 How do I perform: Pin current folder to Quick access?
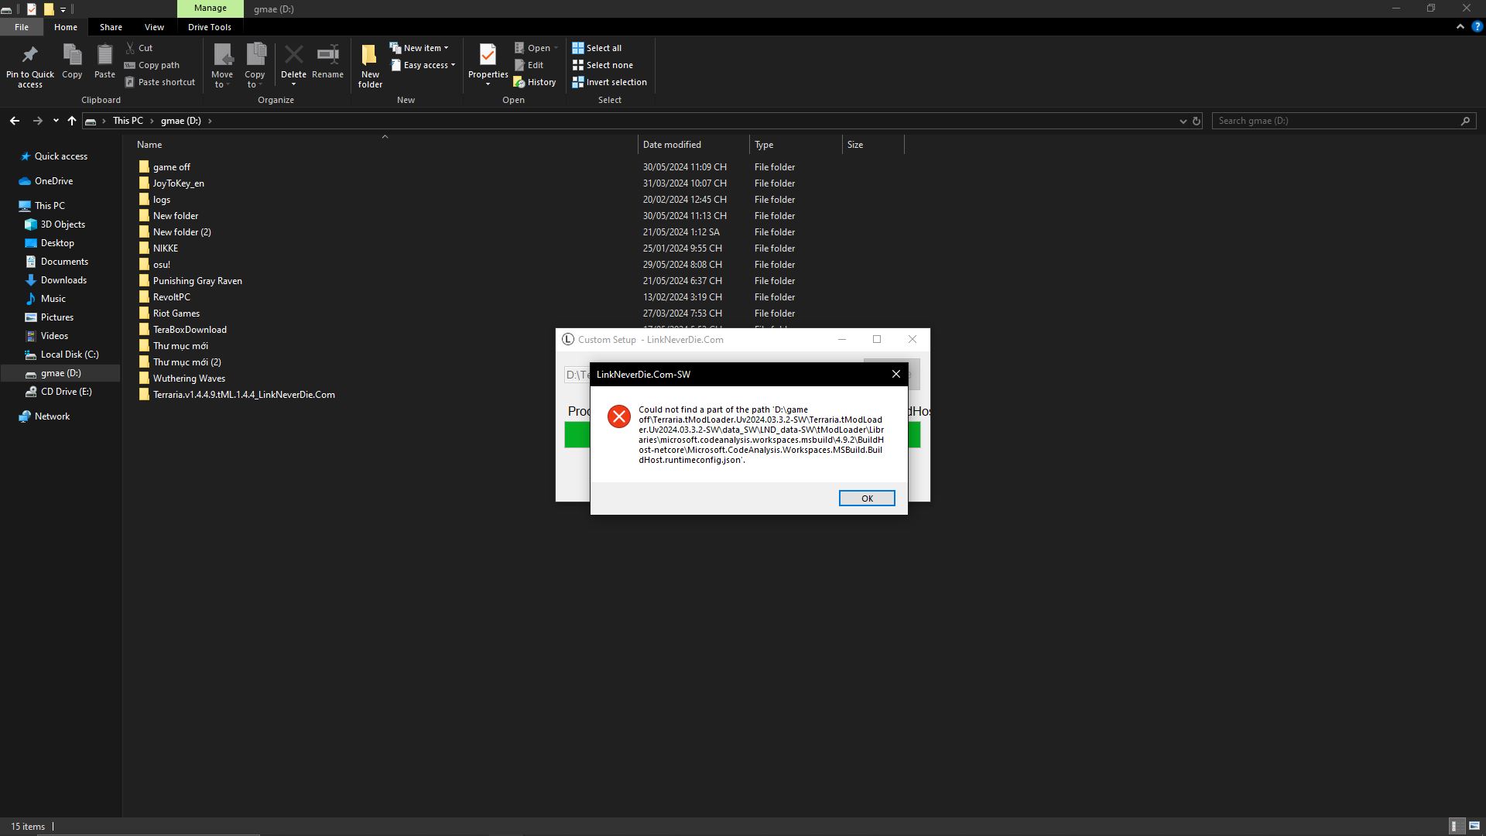[29, 66]
